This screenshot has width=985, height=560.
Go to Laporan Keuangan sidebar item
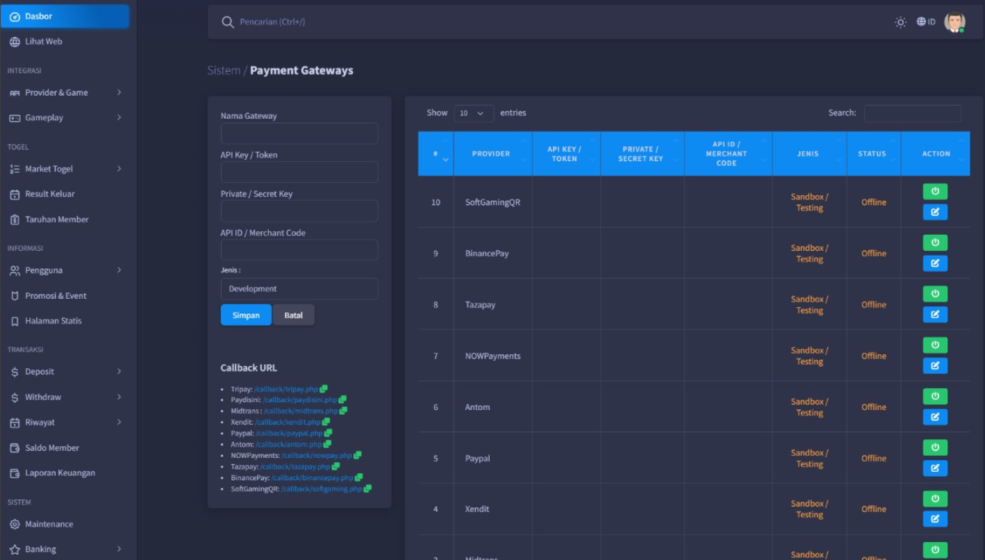(60, 473)
